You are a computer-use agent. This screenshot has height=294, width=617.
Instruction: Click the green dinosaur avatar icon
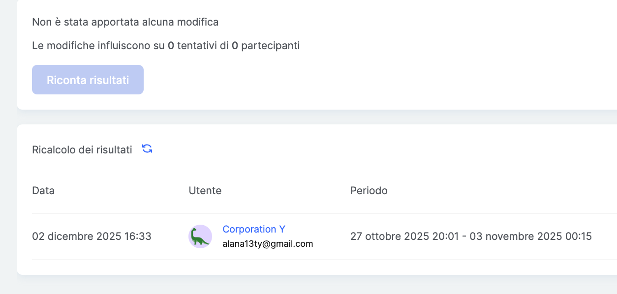[x=200, y=236]
